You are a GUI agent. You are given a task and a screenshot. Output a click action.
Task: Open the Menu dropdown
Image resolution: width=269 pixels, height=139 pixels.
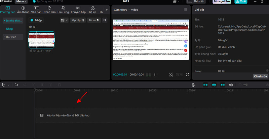point(22,2)
